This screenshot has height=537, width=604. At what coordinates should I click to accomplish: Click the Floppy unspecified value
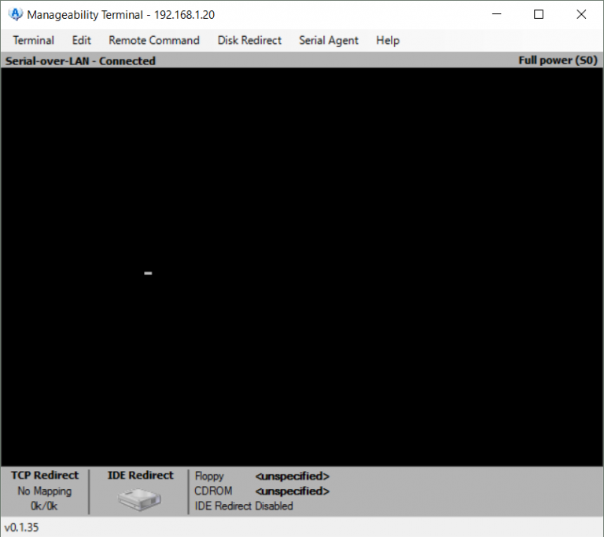tap(292, 476)
